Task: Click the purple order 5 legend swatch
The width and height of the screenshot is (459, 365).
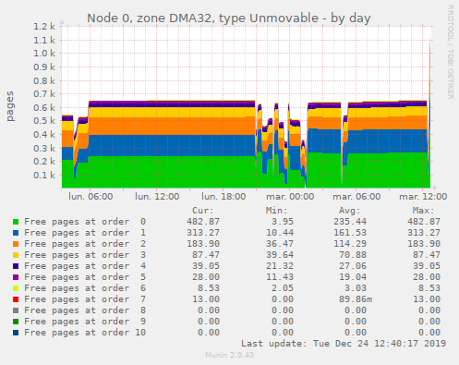Action: click(x=16, y=277)
